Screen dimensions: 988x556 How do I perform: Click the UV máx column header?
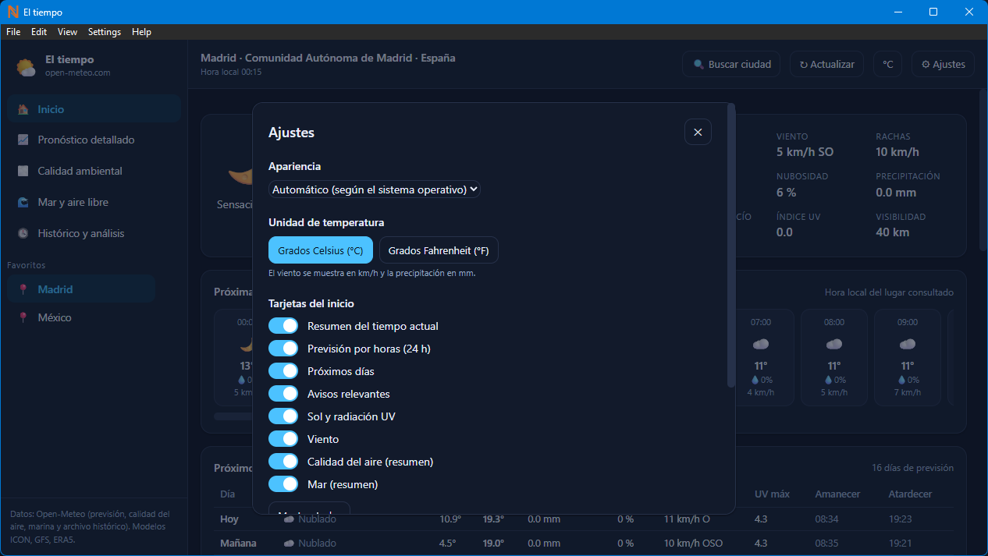pos(773,494)
